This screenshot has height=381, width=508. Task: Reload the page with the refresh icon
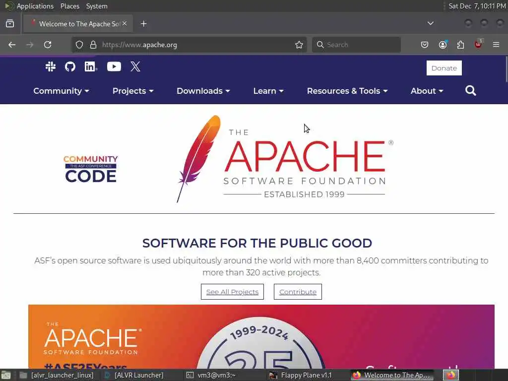pos(48,45)
